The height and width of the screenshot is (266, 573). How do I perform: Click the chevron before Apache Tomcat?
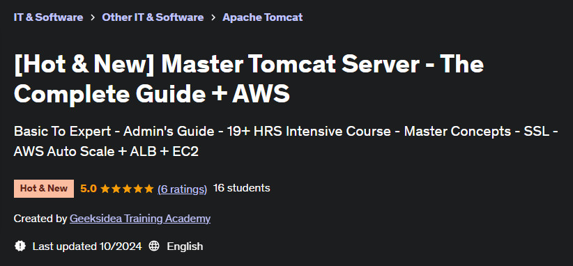(x=213, y=17)
